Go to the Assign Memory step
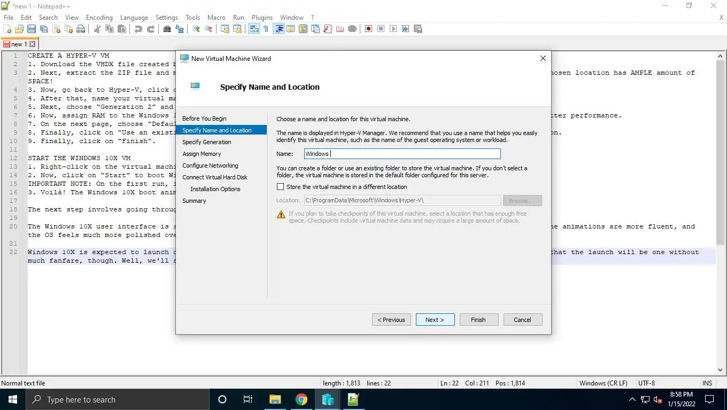Screen dimensions: 727x410 point(202,154)
